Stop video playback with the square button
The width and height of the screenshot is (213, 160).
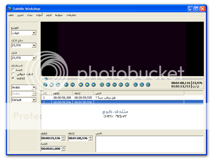(x=51, y=85)
